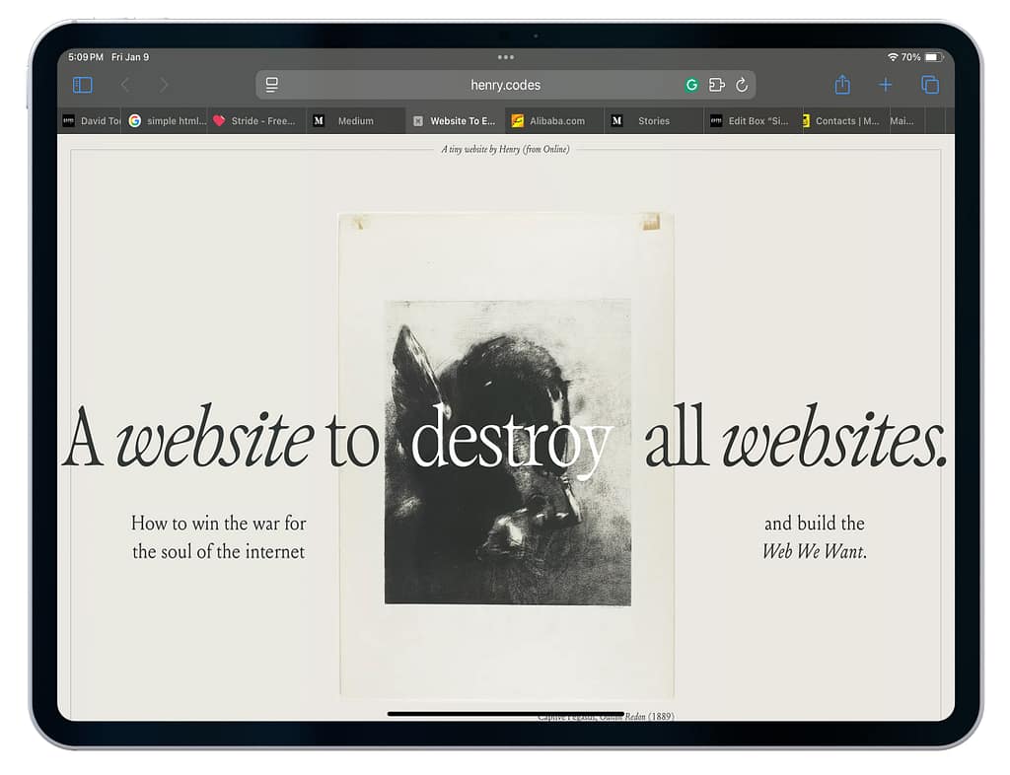Switch to the simple html Google tab
1010x775 pixels.
(x=176, y=121)
